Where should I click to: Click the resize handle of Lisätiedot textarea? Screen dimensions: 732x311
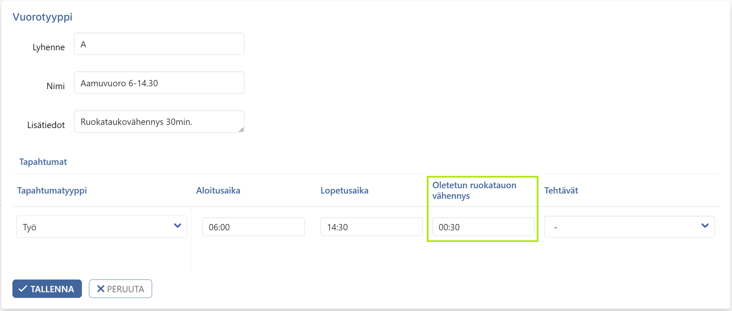coord(241,130)
